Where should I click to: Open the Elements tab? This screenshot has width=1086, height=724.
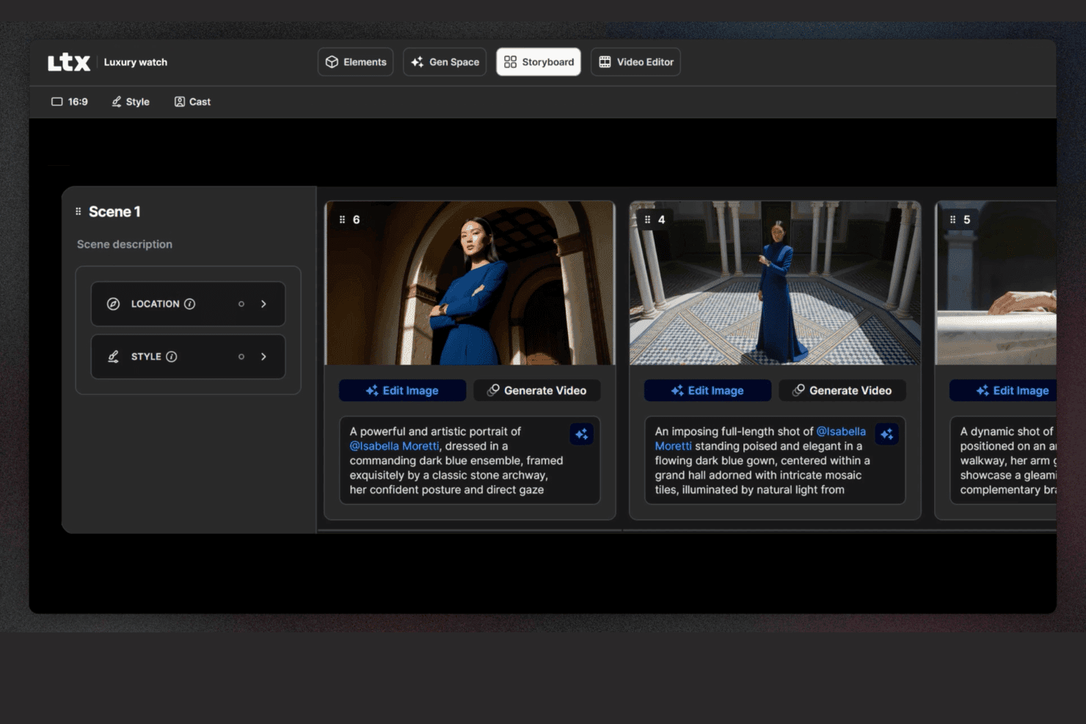[356, 62]
